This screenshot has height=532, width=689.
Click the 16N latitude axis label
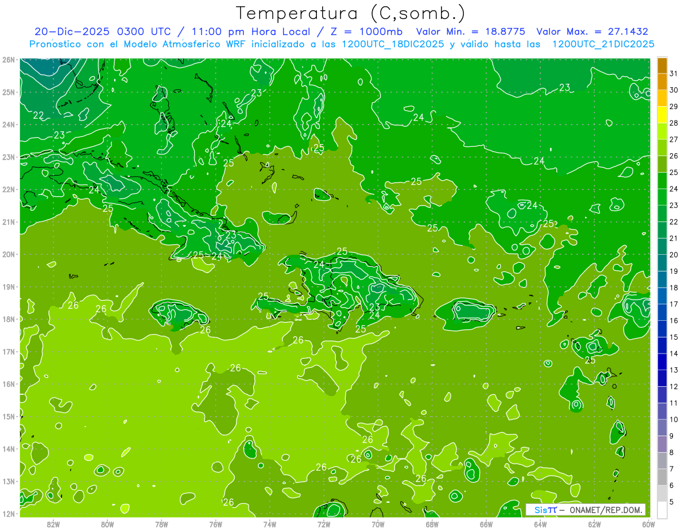point(7,384)
